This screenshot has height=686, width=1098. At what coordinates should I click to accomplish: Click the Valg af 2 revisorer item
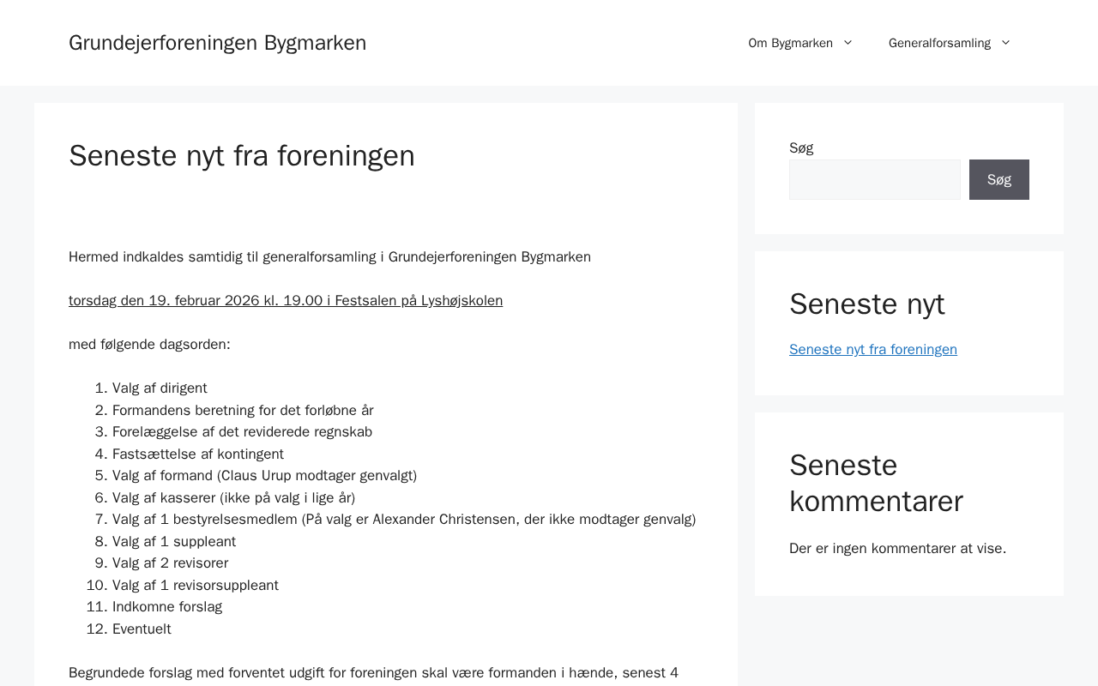click(170, 563)
